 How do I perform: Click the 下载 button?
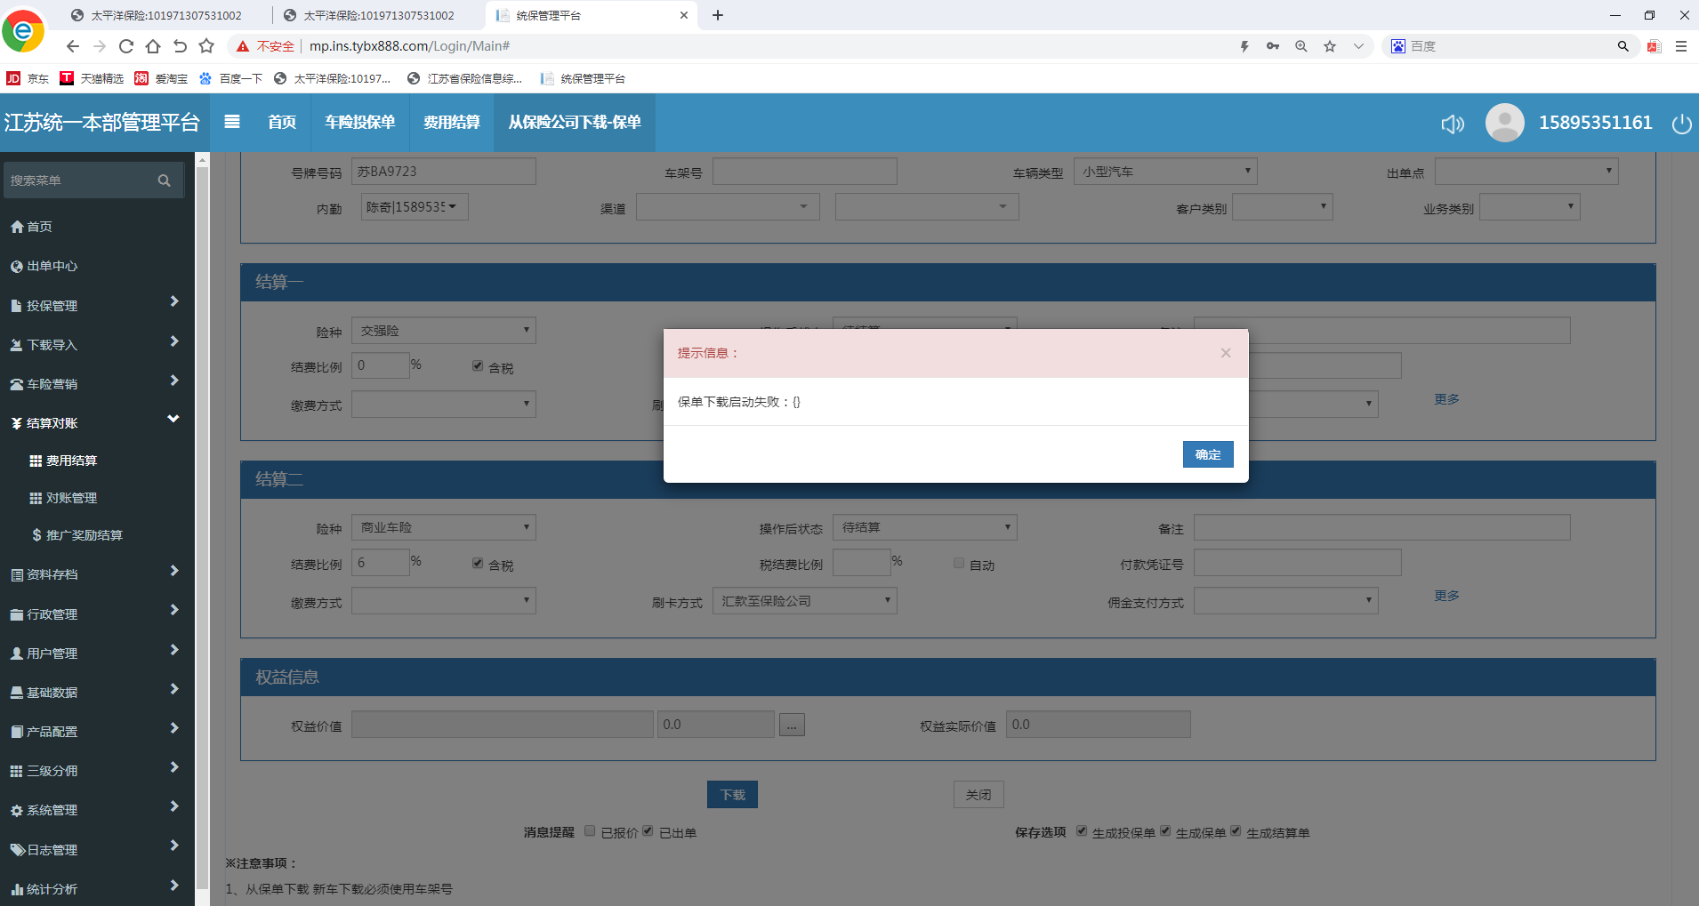(x=732, y=795)
